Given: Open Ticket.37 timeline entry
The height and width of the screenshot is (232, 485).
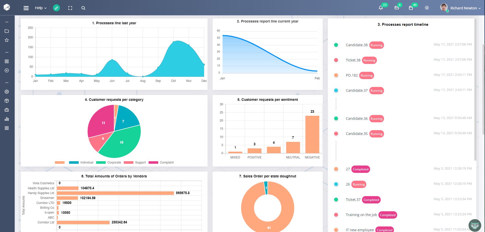Looking at the screenshot, I should pyautogui.click(x=353, y=200).
